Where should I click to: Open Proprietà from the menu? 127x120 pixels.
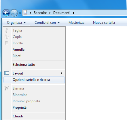(x=34, y=108)
